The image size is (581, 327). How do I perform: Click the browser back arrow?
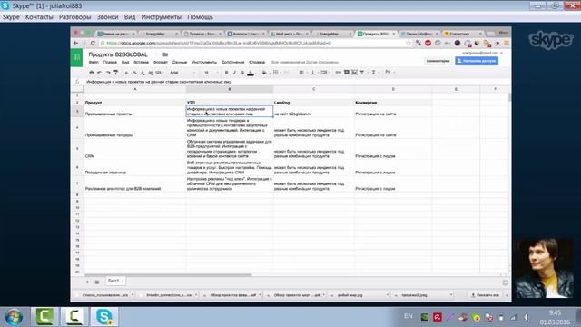76,43
